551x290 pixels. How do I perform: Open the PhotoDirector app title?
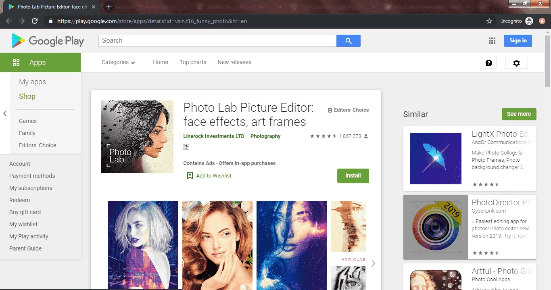(x=501, y=202)
